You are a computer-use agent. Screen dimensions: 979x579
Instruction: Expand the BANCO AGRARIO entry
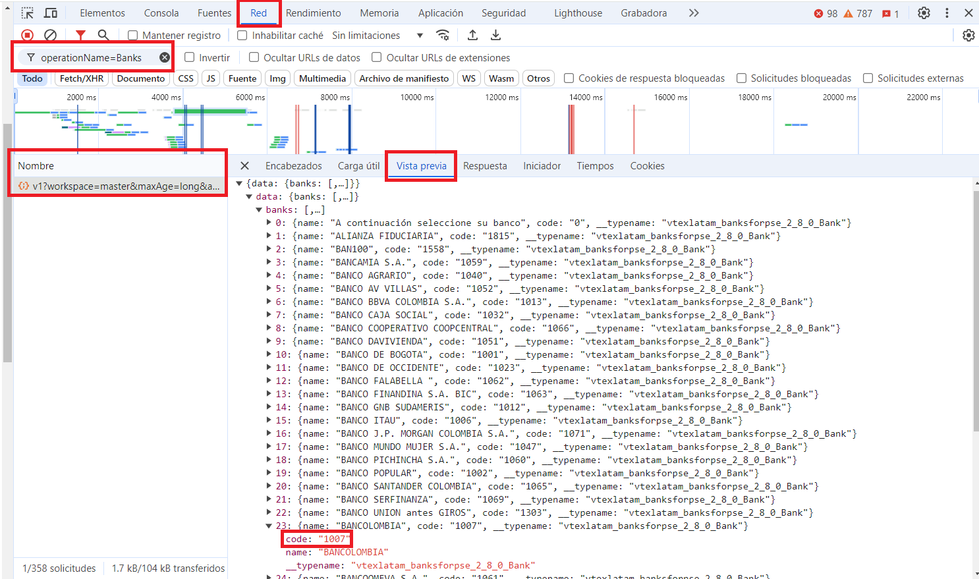(269, 275)
